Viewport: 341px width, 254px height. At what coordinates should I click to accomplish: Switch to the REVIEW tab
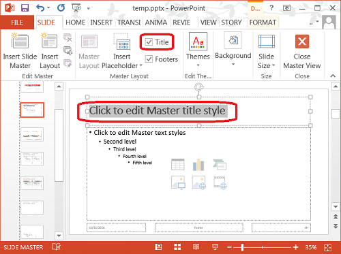pyautogui.click(x=181, y=22)
